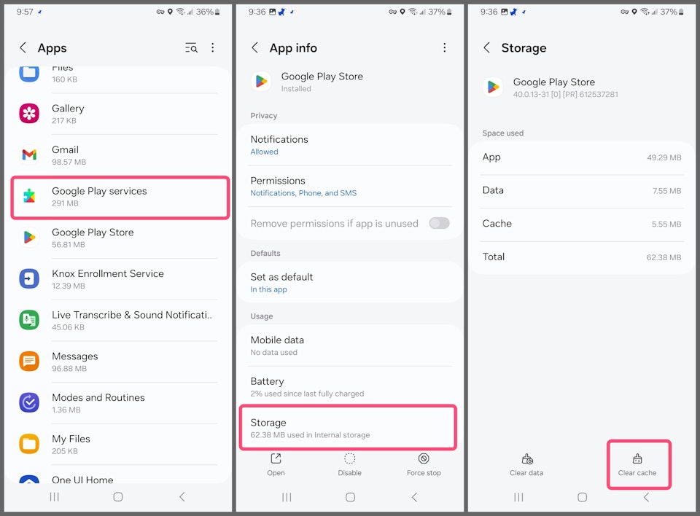This screenshot has height=516, width=700.
Task: Go back from the App info screen
Action: click(255, 48)
